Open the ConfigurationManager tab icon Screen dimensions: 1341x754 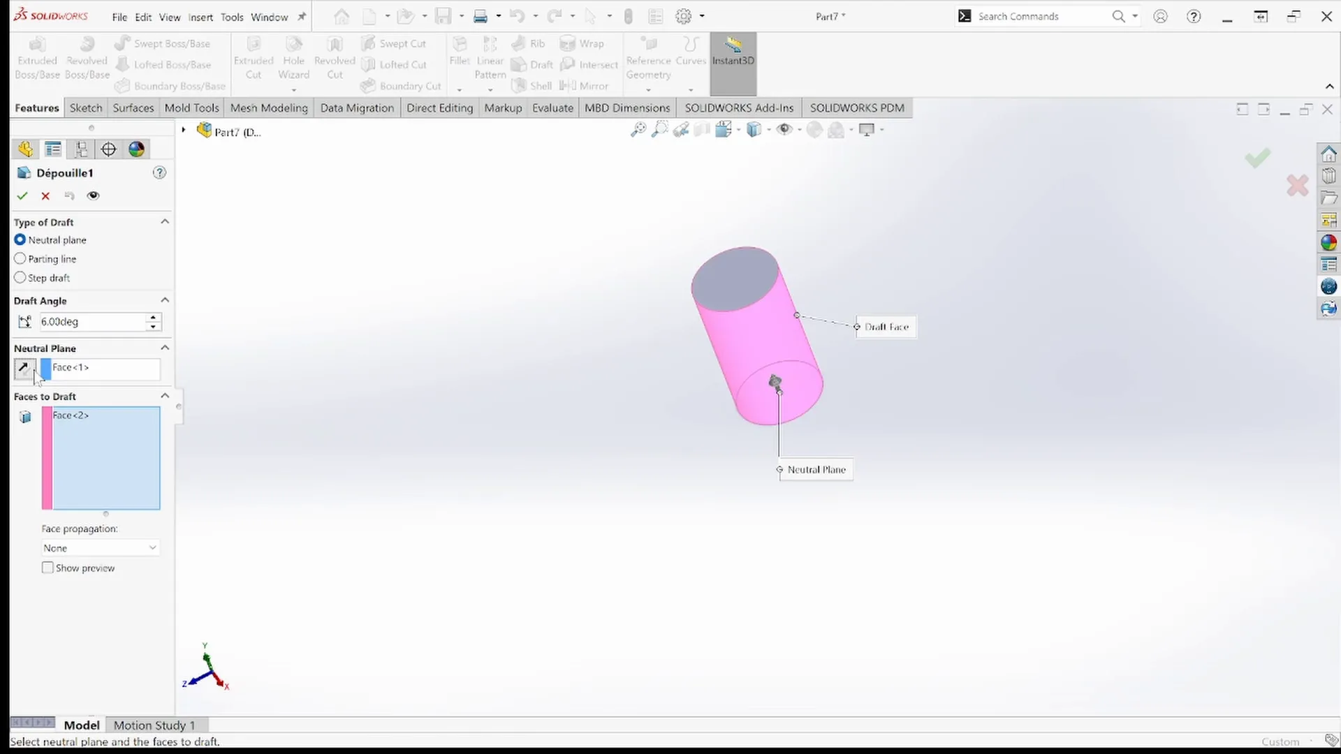tap(81, 149)
